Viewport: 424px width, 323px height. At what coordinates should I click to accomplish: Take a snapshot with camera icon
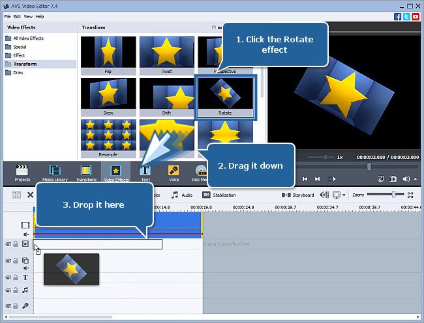pos(393,179)
